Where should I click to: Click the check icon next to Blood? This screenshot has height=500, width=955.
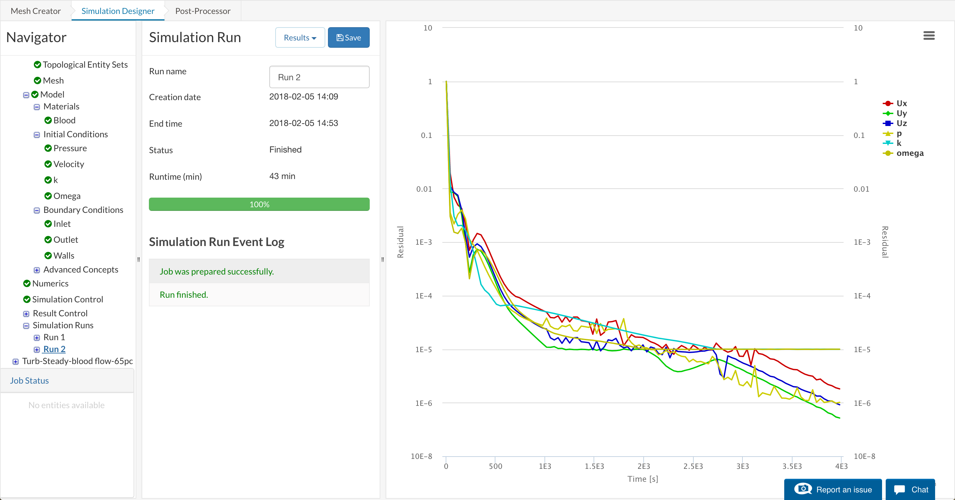(x=48, y=120)
